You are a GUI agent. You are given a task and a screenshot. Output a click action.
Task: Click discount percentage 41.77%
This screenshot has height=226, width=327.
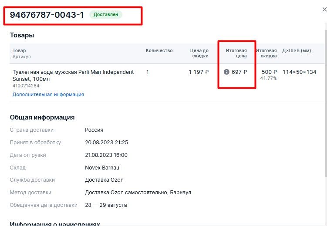268,79
